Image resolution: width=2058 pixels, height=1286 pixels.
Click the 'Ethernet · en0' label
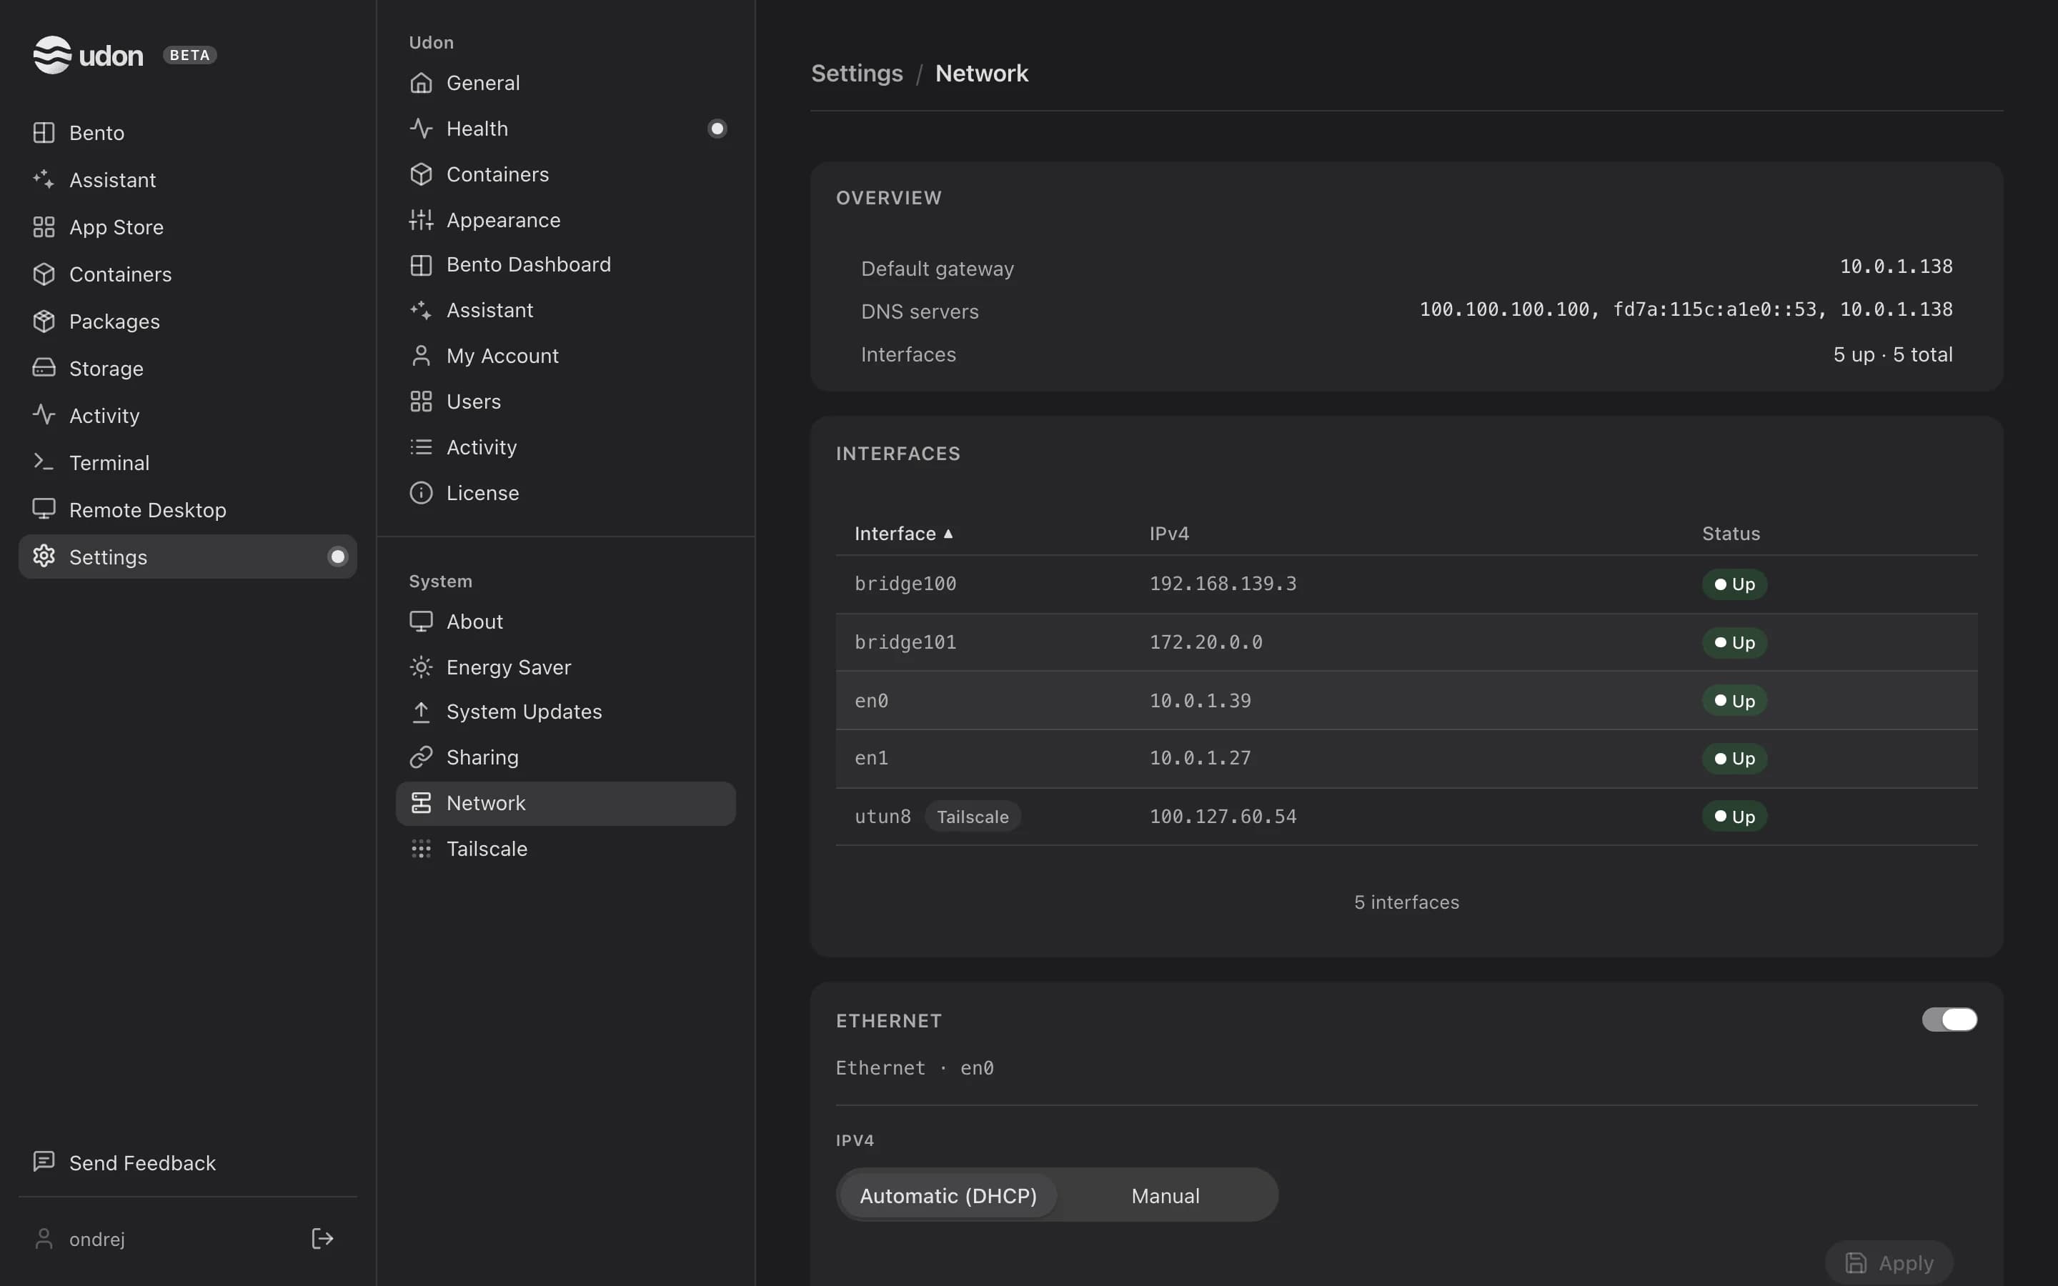pos(914,1067)
